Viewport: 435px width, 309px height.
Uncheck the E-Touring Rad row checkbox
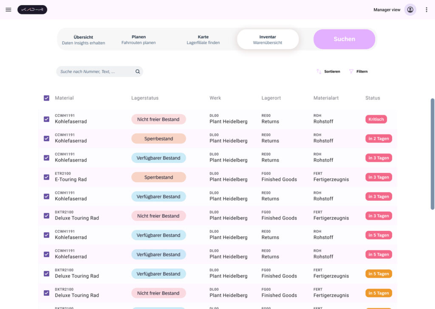point(47,177)
